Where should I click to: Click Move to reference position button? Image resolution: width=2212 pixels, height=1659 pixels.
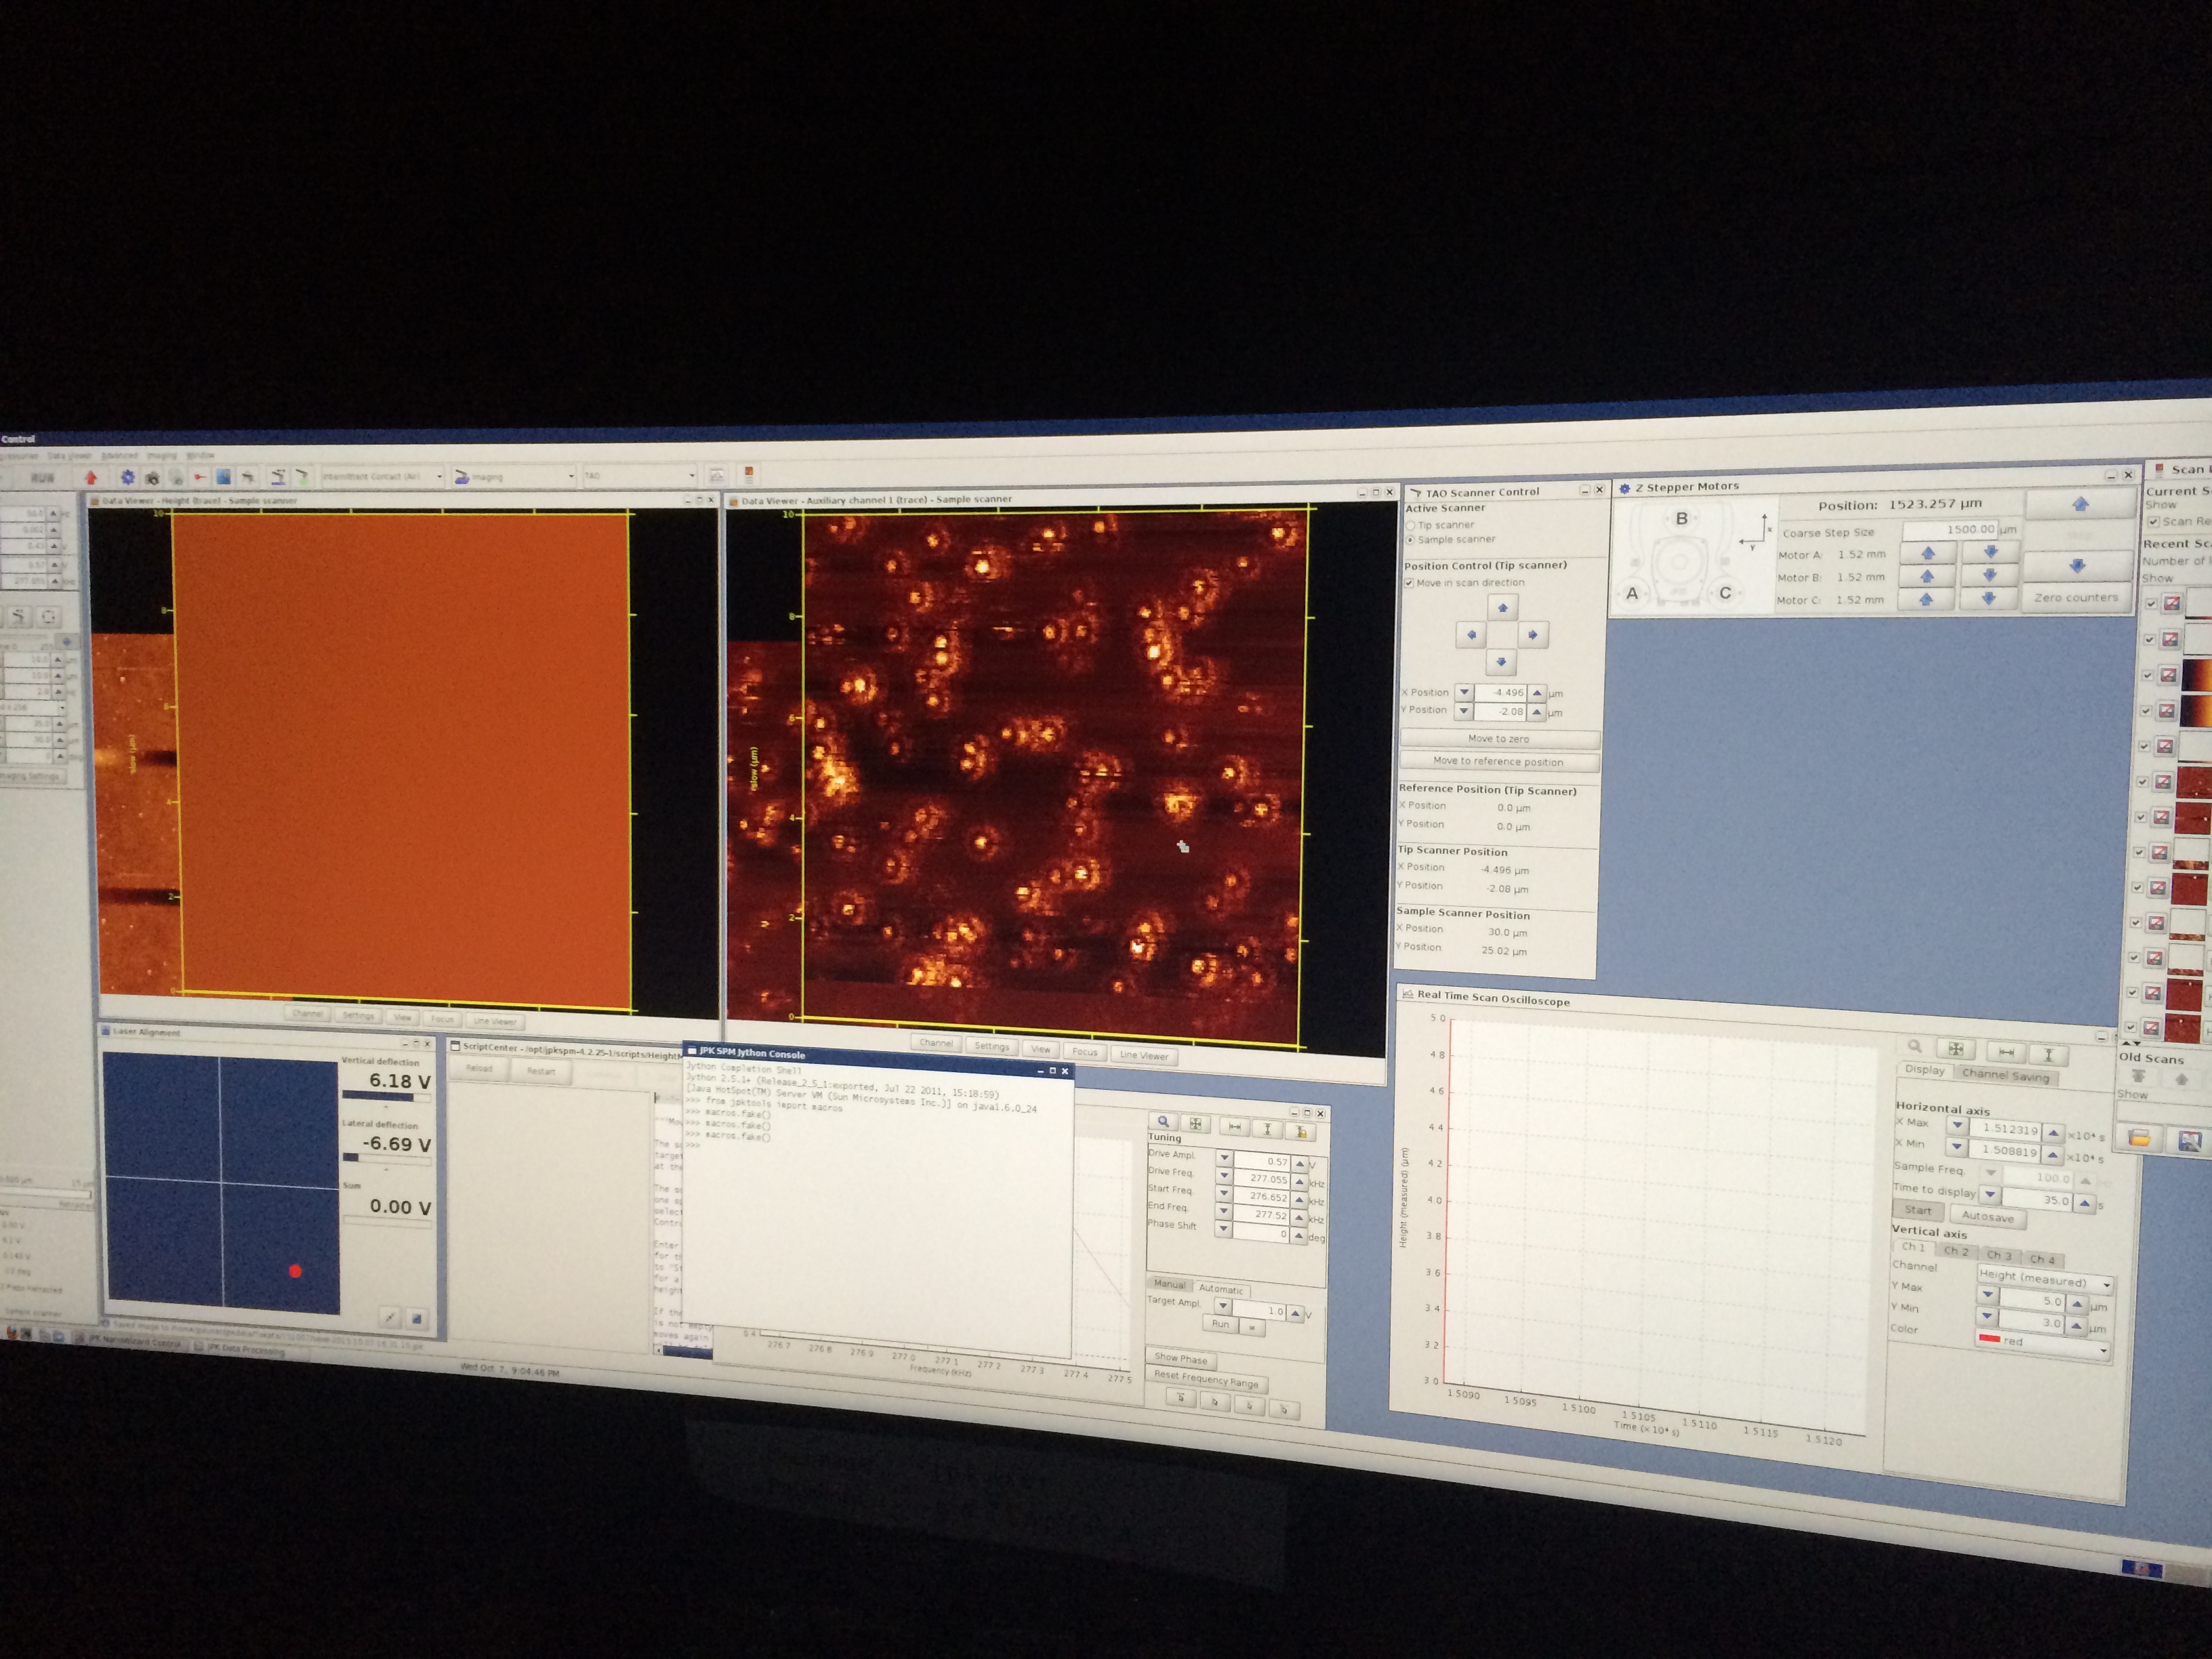(1498, 762)
